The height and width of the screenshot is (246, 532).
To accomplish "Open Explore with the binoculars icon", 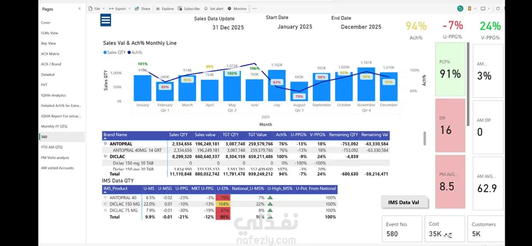I will [x=165, y=9].
